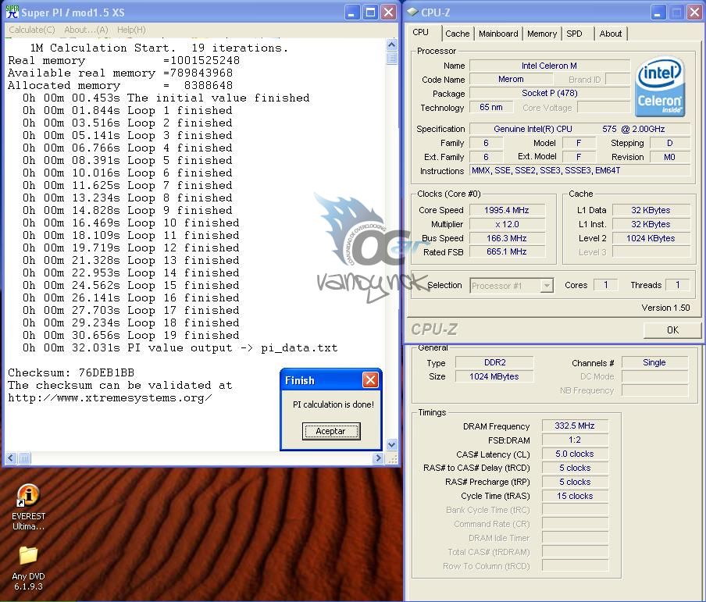Close the Super PI window
The image size is (706, 602).
388,12
